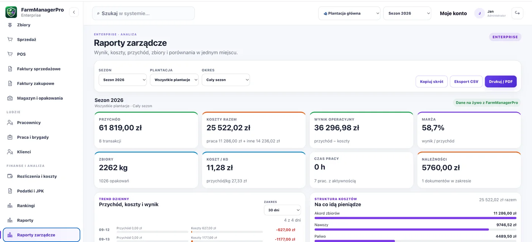Viewport: 532px width, 242px height.
Task: Open Moje konto link
Action: coord(453,13)
